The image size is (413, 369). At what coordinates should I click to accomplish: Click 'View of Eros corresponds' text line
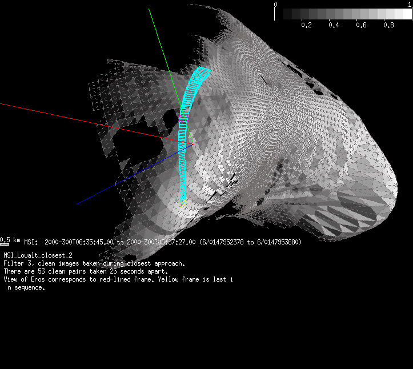tap(118, 279)
